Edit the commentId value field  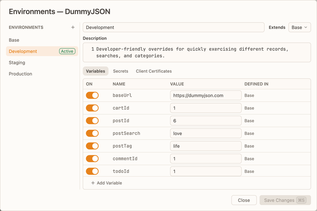point(206,159)
